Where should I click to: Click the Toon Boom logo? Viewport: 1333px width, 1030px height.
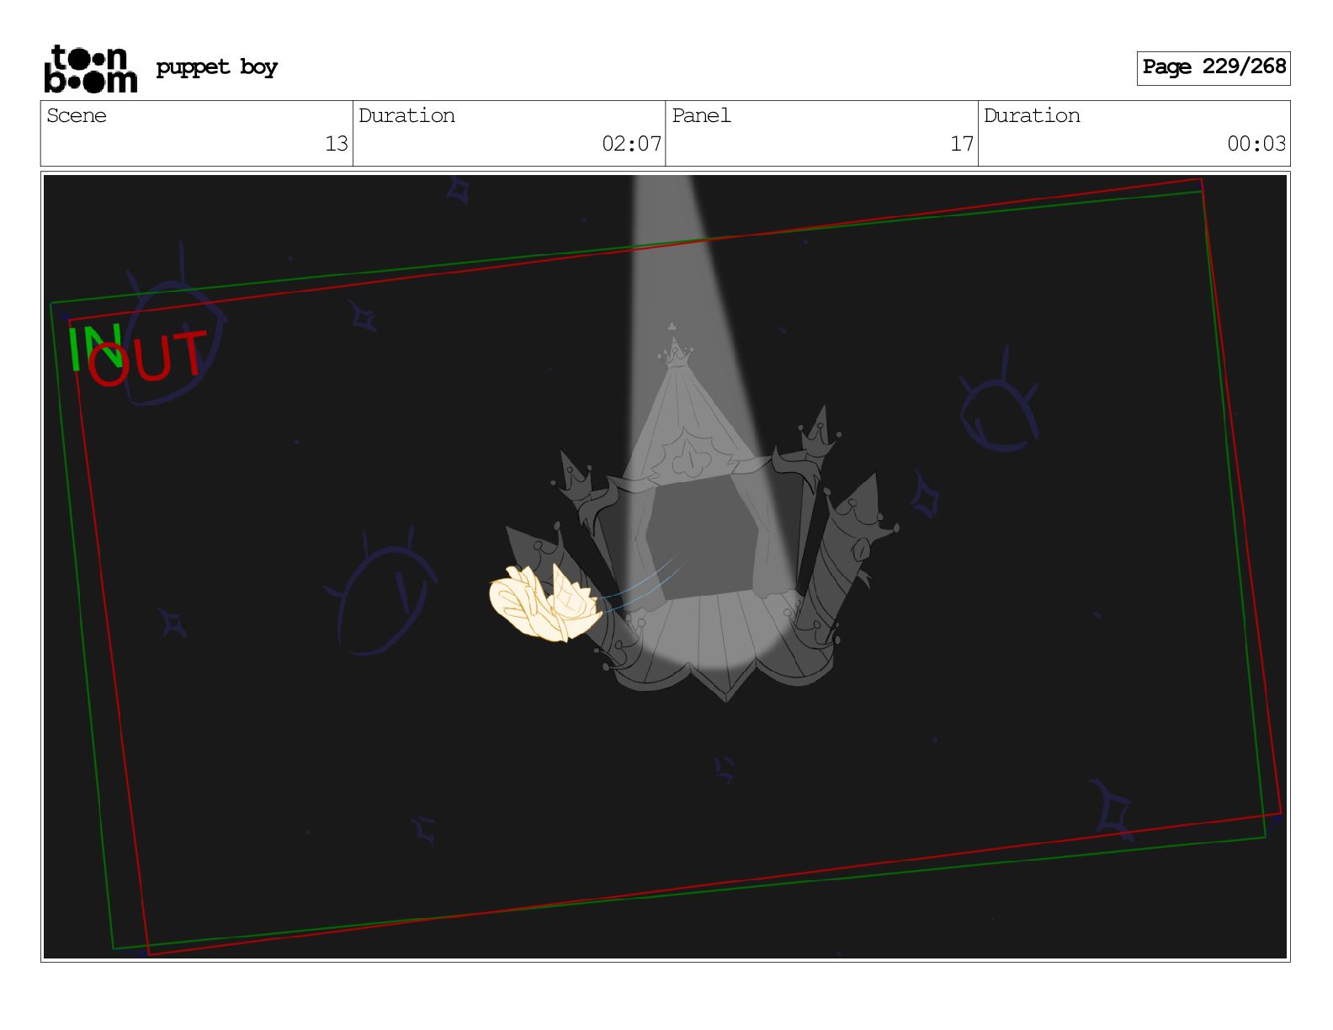(x=90, y=68)
